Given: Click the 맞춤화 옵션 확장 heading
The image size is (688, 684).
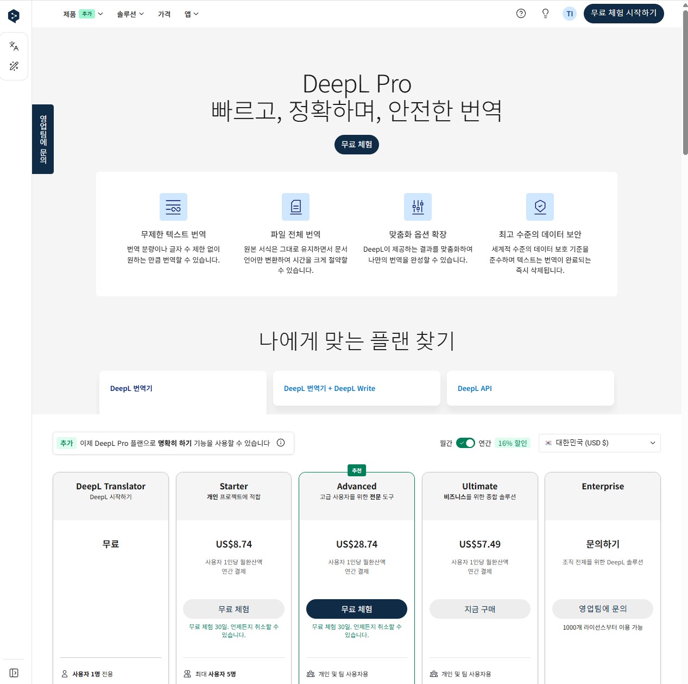Looking at the screenshot, I should [418, 234].
